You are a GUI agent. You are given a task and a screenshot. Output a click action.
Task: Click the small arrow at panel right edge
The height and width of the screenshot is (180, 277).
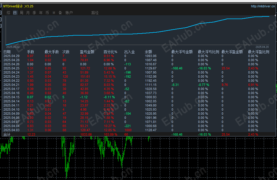point(276,16)
